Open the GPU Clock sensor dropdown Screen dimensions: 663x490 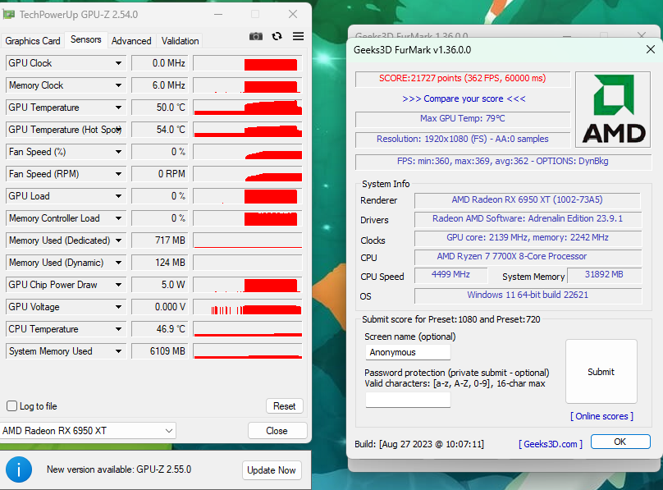[118, 63]
